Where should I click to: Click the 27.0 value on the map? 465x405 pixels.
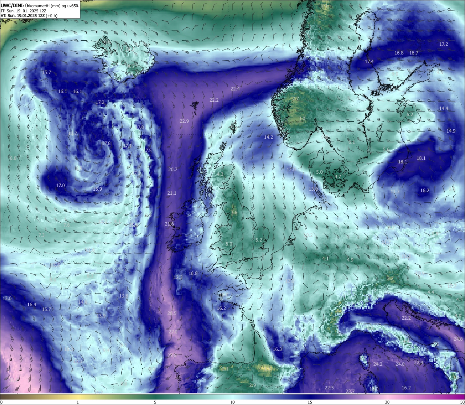173,332
